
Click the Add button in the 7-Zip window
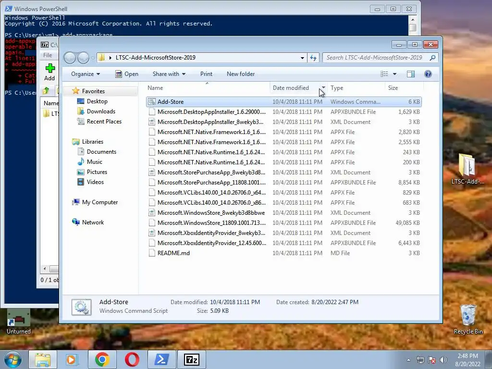49,73
